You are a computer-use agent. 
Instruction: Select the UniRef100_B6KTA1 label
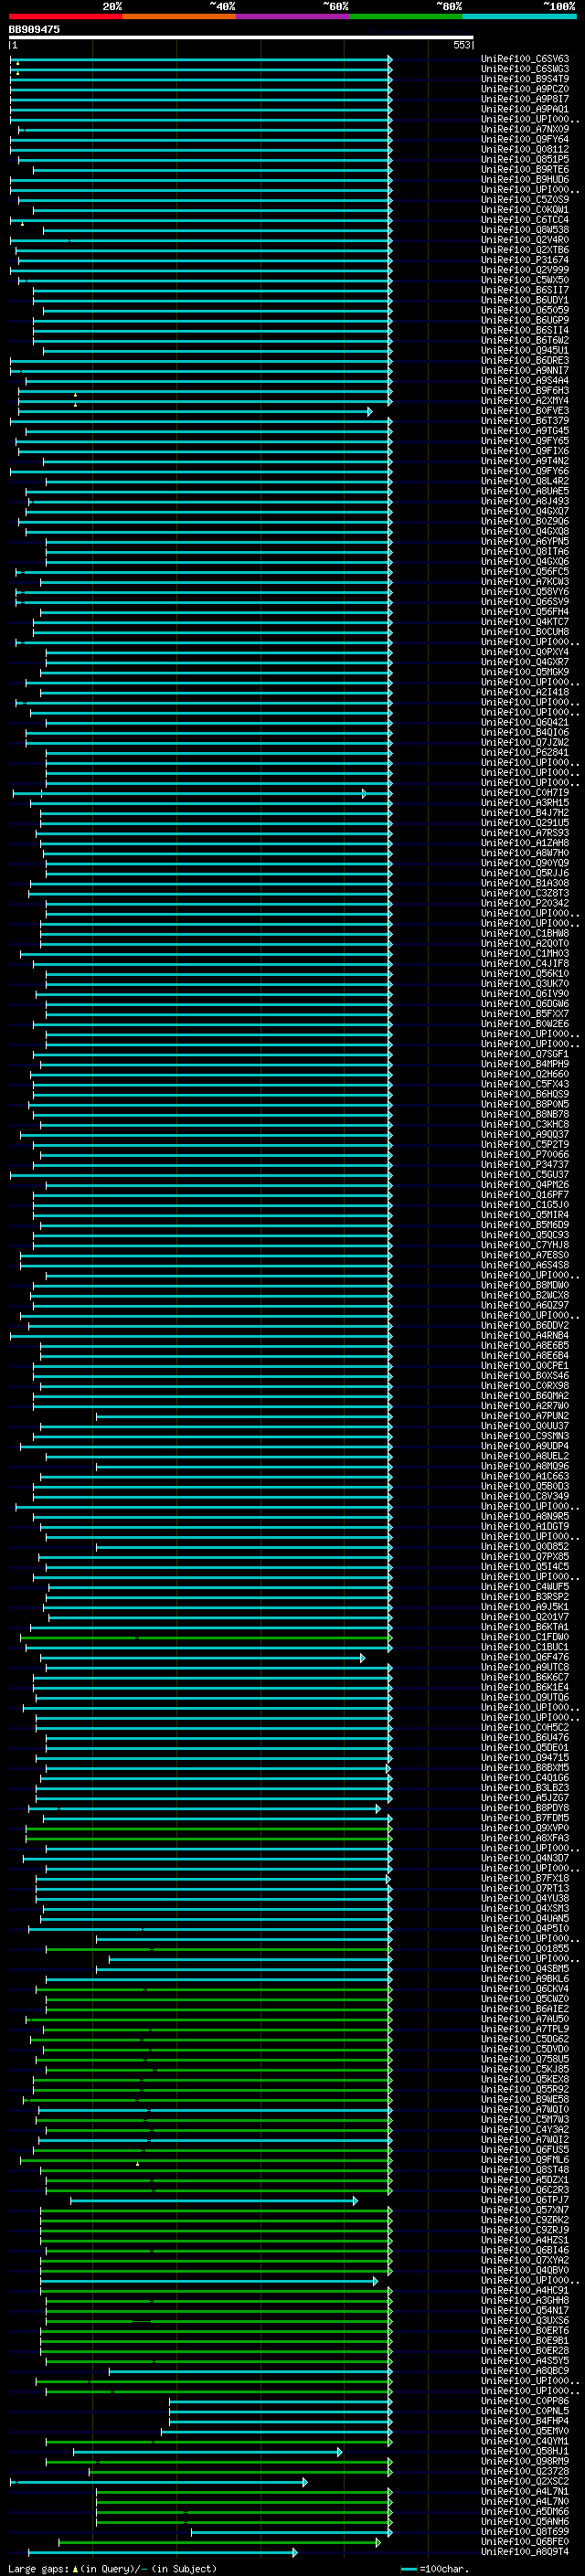coord(525,1626)
